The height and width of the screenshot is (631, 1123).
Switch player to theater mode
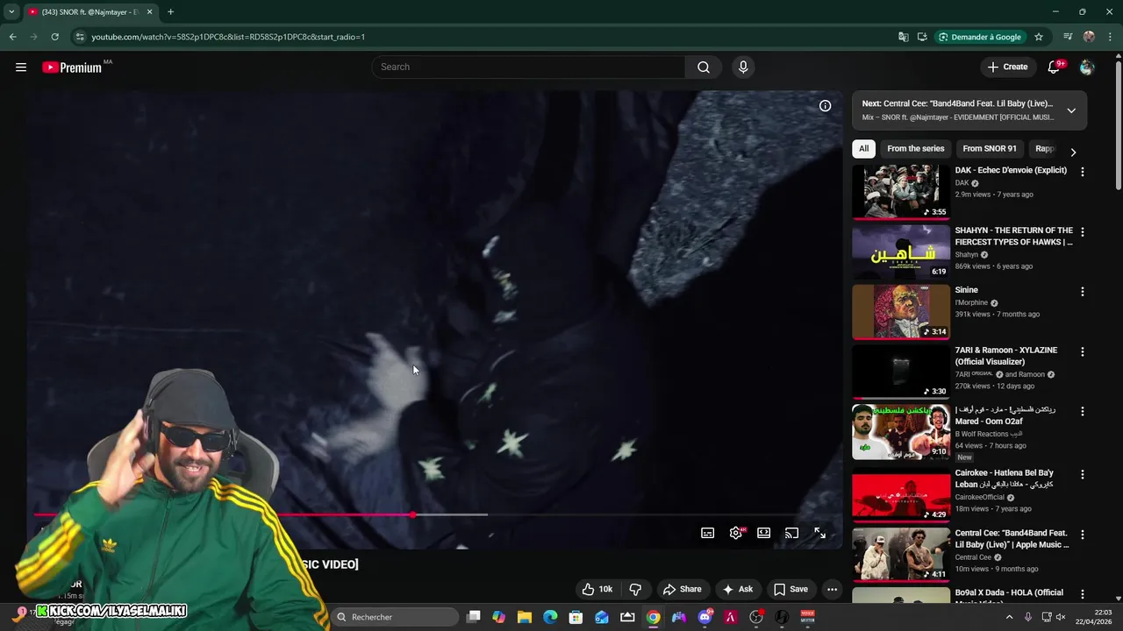[x=764, y=533]
